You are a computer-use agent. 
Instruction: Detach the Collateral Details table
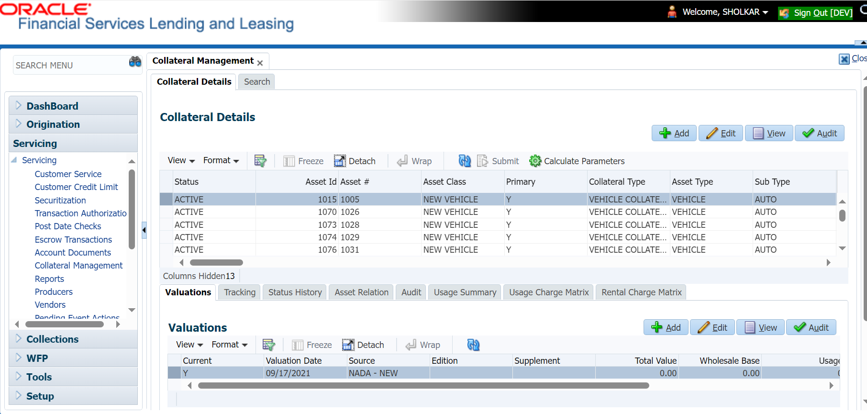tap(355, 161)
